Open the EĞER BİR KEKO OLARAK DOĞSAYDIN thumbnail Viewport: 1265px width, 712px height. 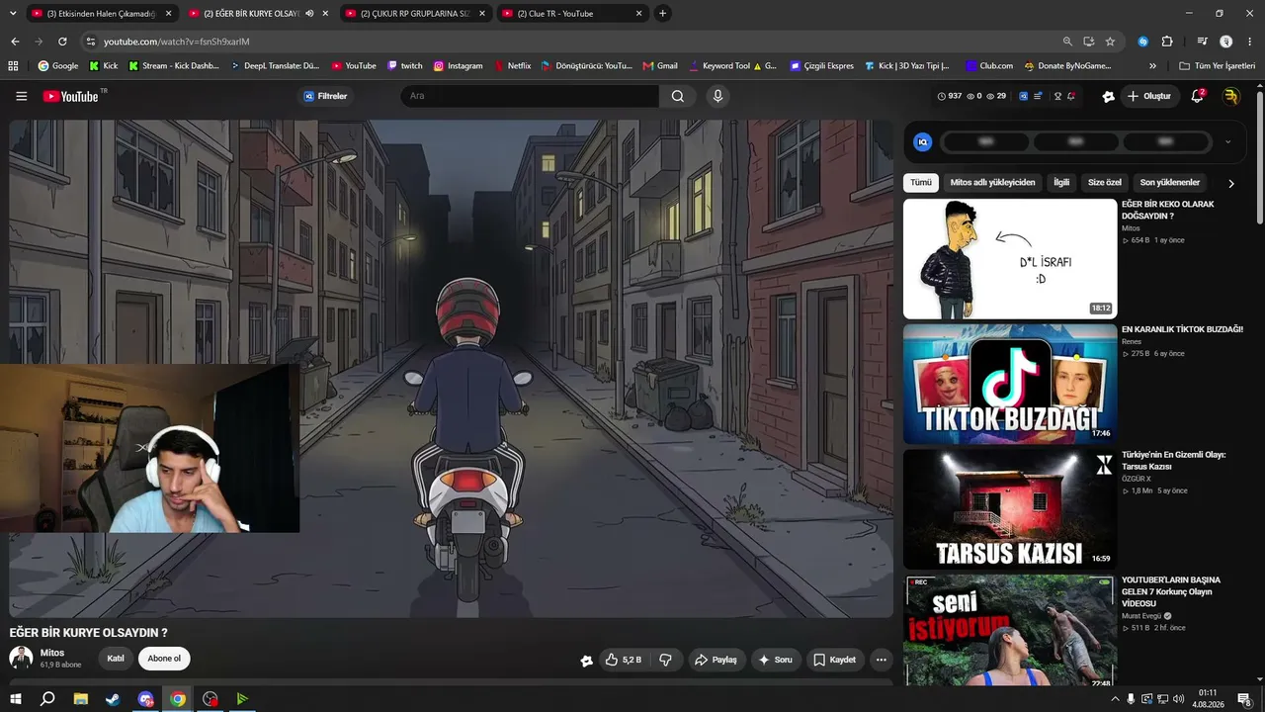point(1010,259)
